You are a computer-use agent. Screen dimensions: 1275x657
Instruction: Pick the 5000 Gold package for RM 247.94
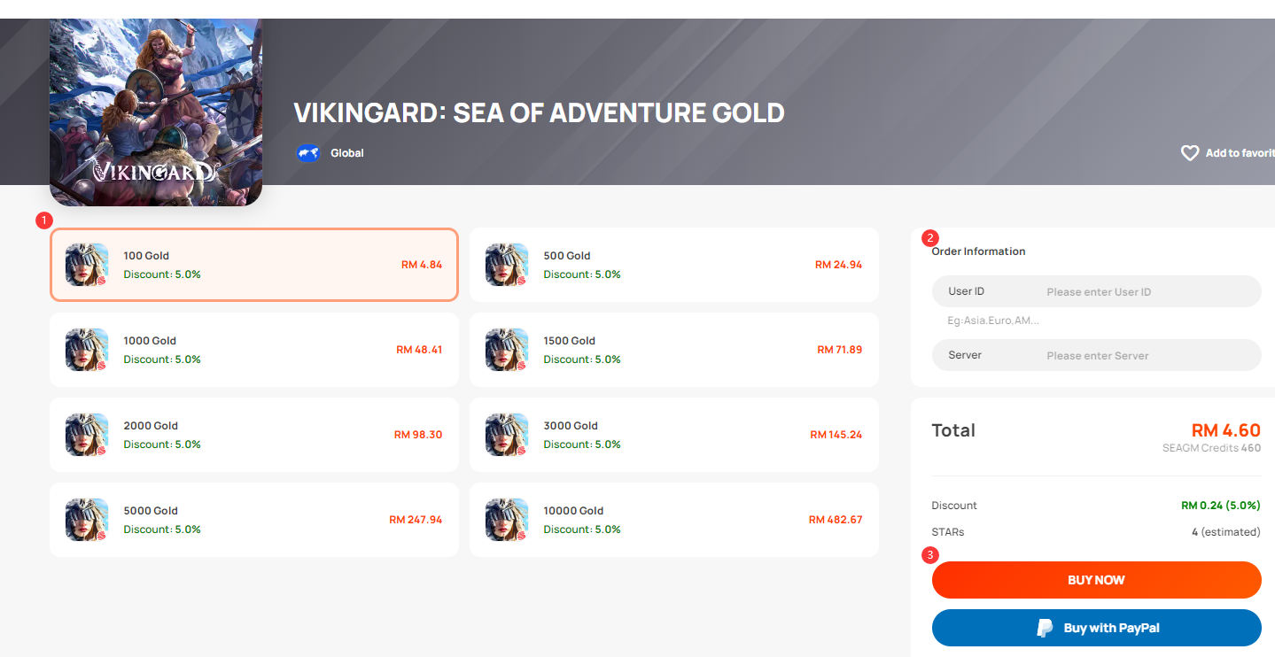254,520
